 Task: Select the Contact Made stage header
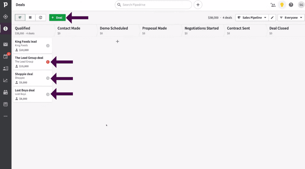pyautogui.click(x=69, y=28)
